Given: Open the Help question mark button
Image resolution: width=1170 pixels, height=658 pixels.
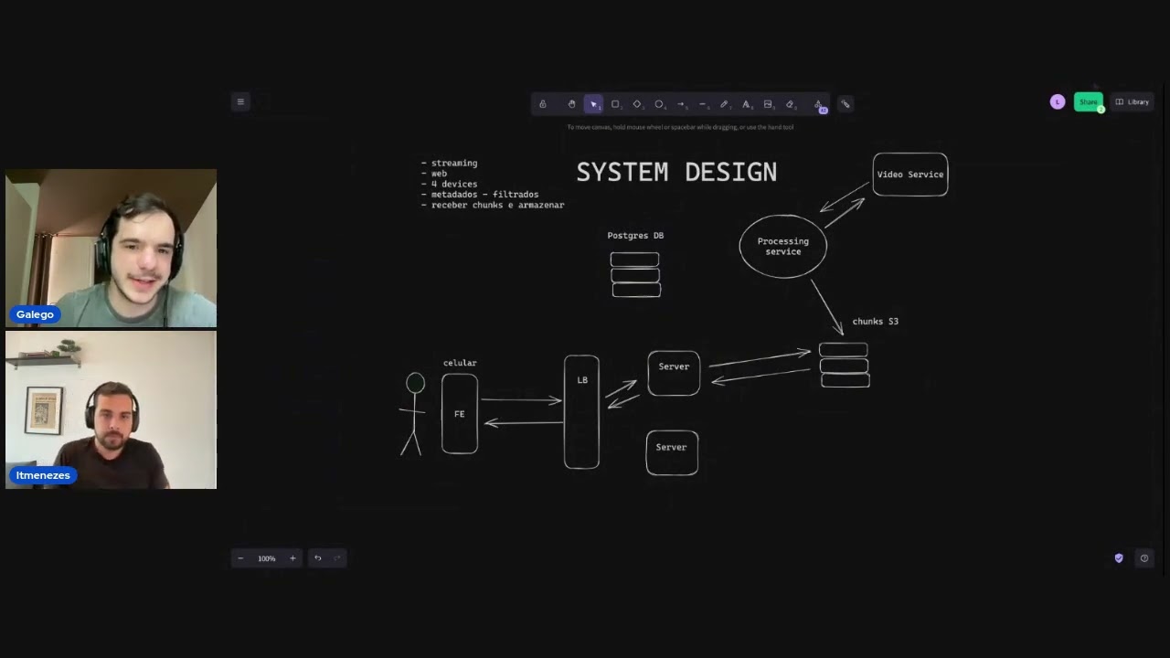Looking at the screenshot, I should click(x=1143, y=558).
